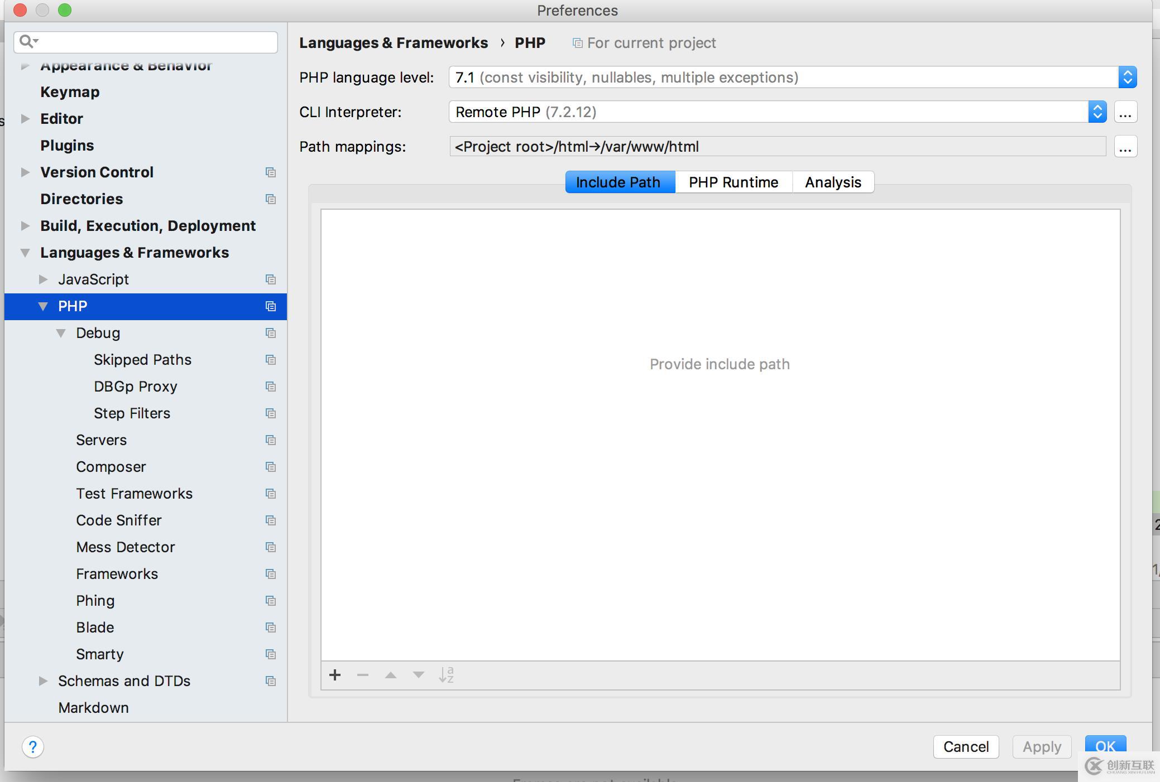Click project-level icon beside Servers
Image resolution: width=1160 pixels, height=782 pixels.
click(x=271, y=440)
